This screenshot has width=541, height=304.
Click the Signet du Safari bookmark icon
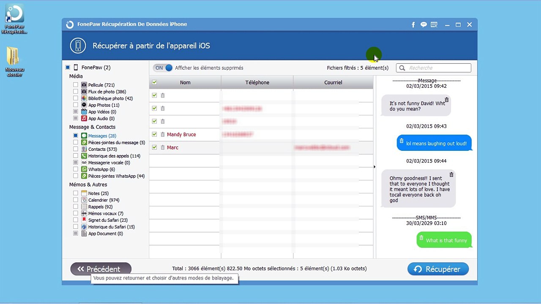pos(84,220)
